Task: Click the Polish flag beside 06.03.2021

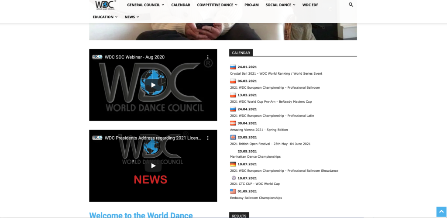Action: tap(233, 81)
